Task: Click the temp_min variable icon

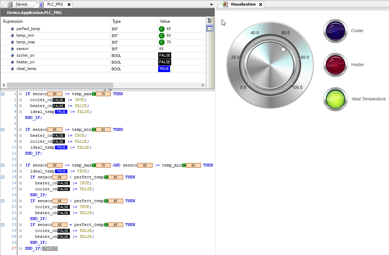Action: click(12, 36)
